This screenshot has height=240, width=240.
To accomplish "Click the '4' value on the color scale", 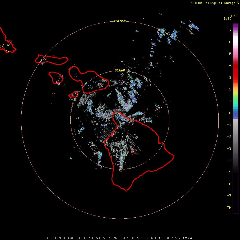I will 230,66.
